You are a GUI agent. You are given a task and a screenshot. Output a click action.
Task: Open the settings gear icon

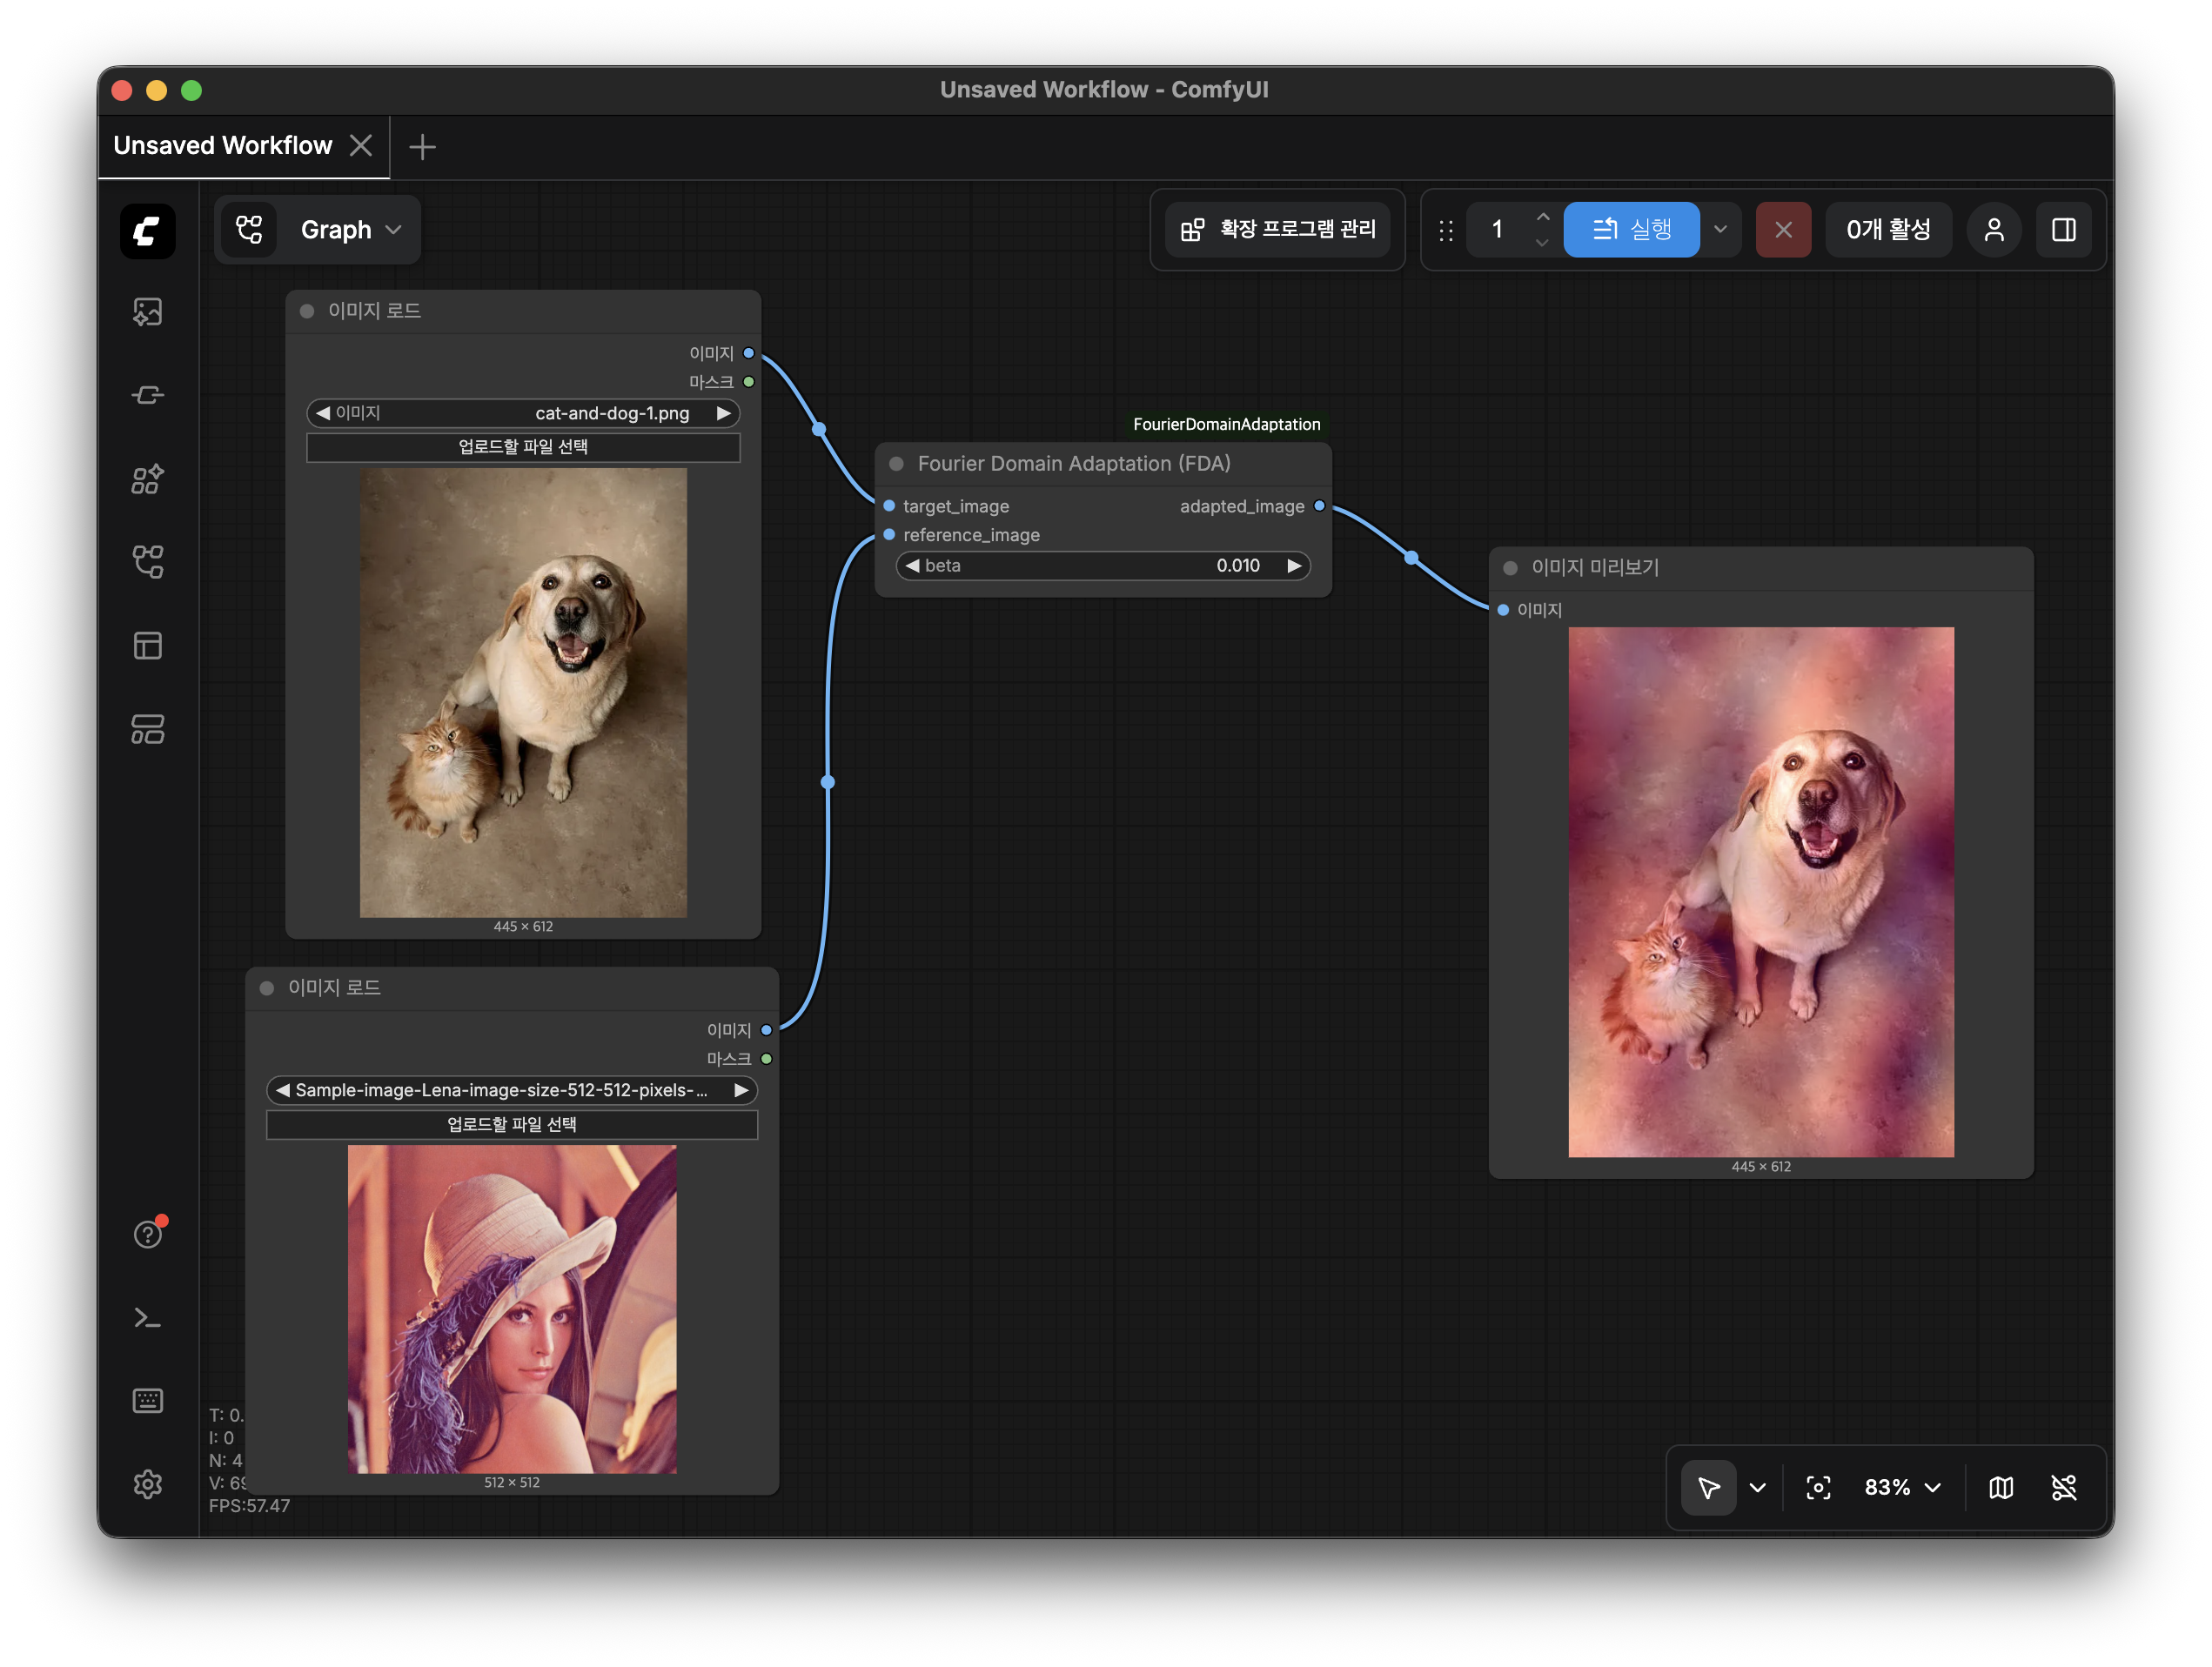pos(148,1484)
